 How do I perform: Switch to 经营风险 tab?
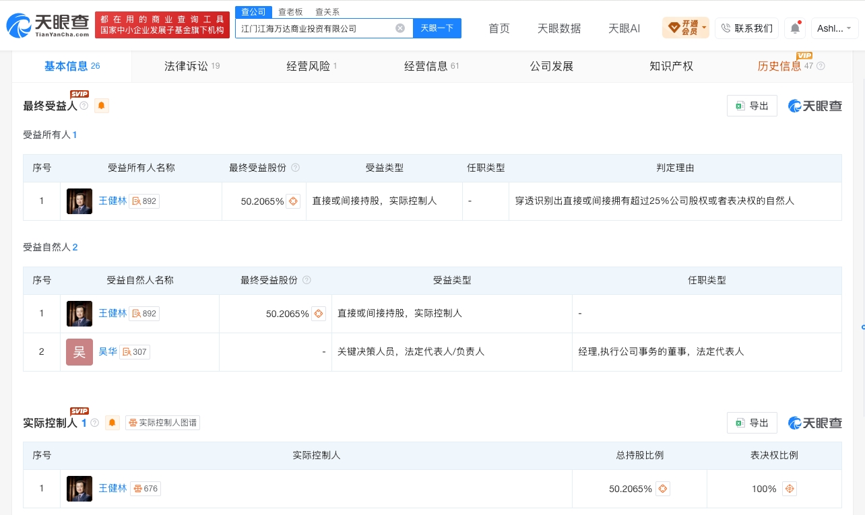point(312,66)
